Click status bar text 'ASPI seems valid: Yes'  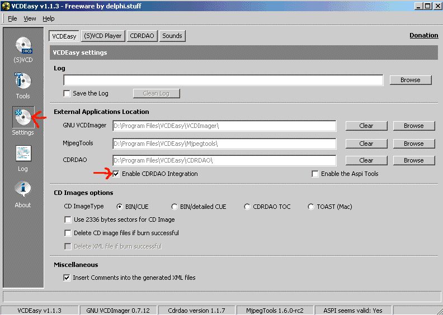(x=353, y=311)
